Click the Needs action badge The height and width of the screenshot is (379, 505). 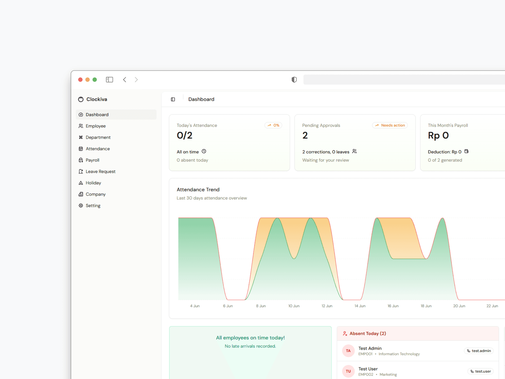[390, 125]
